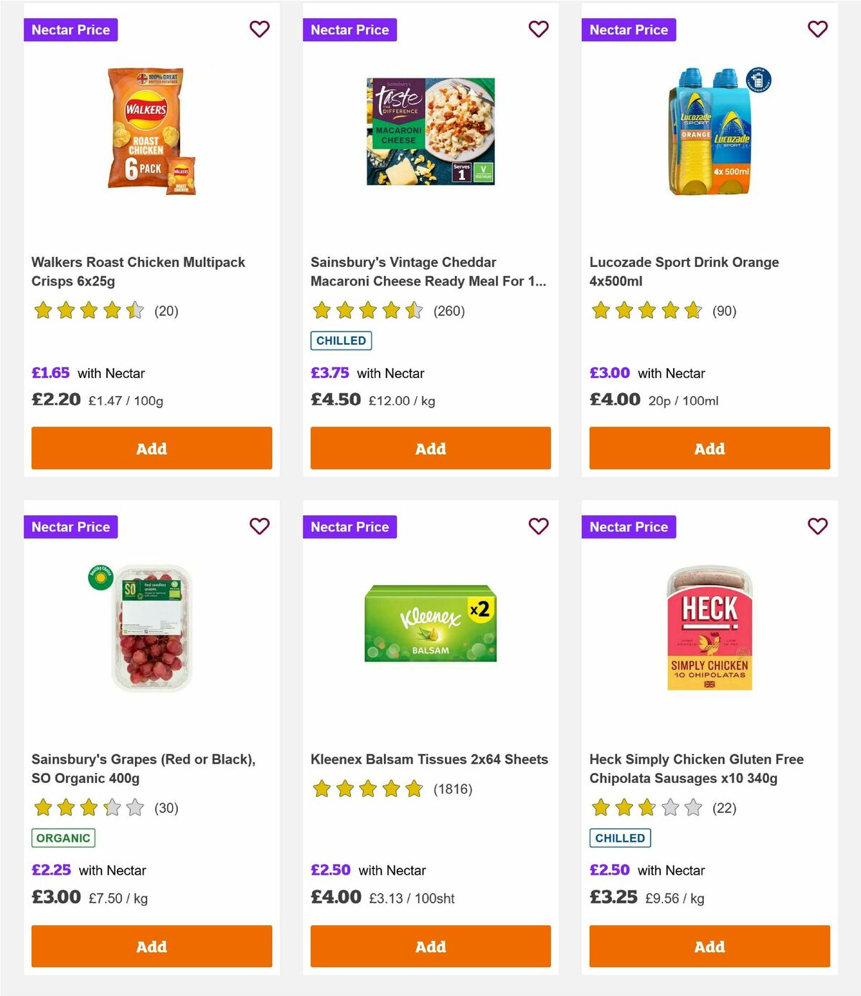Add the Lucozade Sport Drink to basket
The width and height of the screenshot is (861, 996).
709,448
